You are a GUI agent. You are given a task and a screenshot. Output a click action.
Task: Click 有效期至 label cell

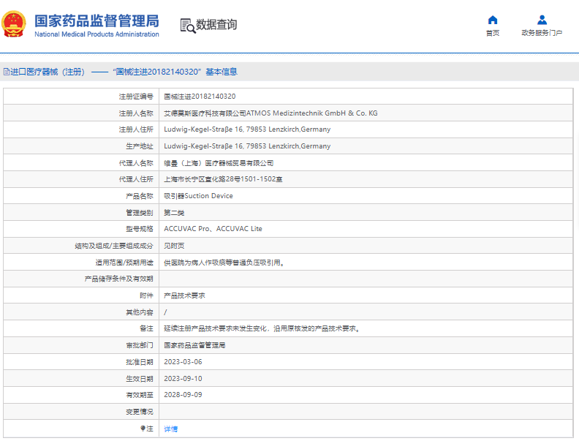[x=81, y=395]
